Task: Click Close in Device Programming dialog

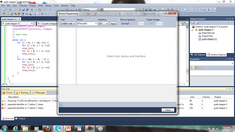Action: coord(168,110)
